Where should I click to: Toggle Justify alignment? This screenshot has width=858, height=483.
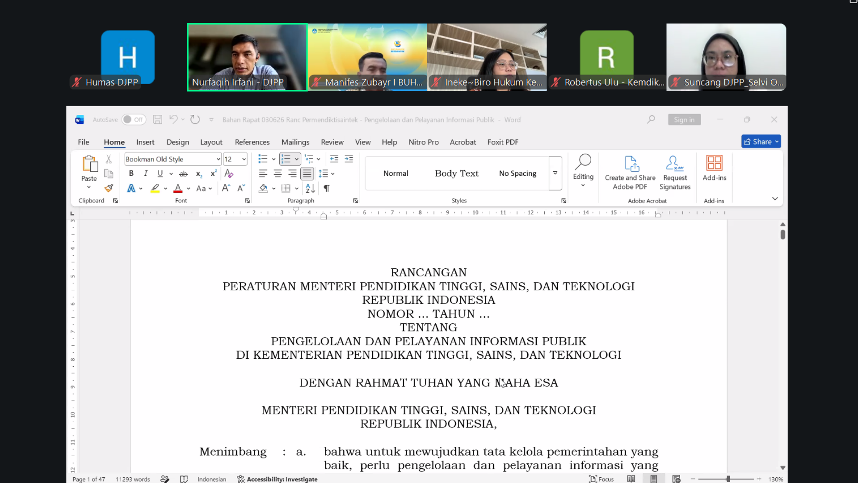pyautogui.click(x=307, y=174)
